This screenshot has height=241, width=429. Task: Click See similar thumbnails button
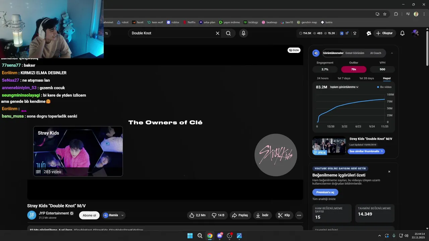coord(366,151)
